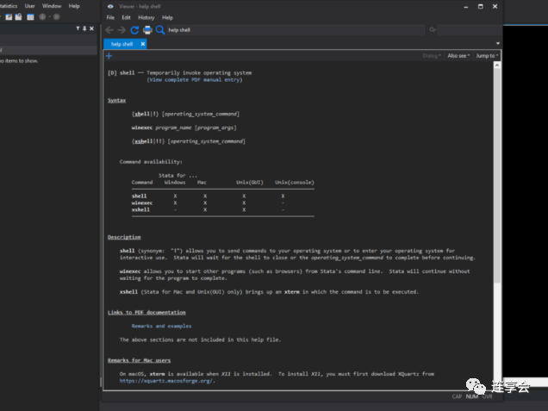Click the Links to PDF documentation heading
Image resolution: width=548 pixels, height=411 pixels.
click(x=146, y=313)
